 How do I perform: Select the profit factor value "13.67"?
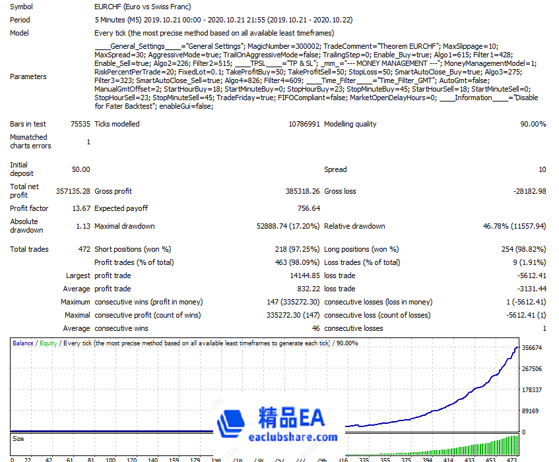point(81,208)
